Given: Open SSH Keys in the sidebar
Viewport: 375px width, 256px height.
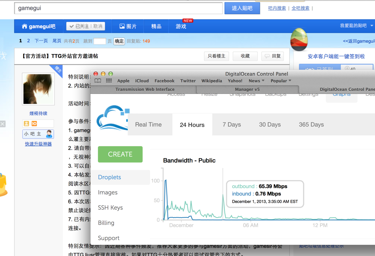Looking at the screenshot, I should (110, 208).
